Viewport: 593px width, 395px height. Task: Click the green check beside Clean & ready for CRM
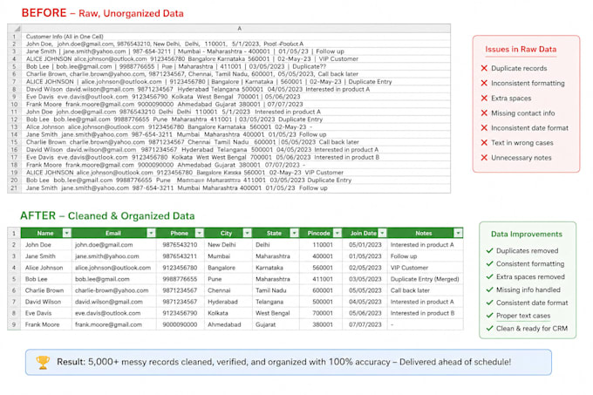click(x=490, y=328)
